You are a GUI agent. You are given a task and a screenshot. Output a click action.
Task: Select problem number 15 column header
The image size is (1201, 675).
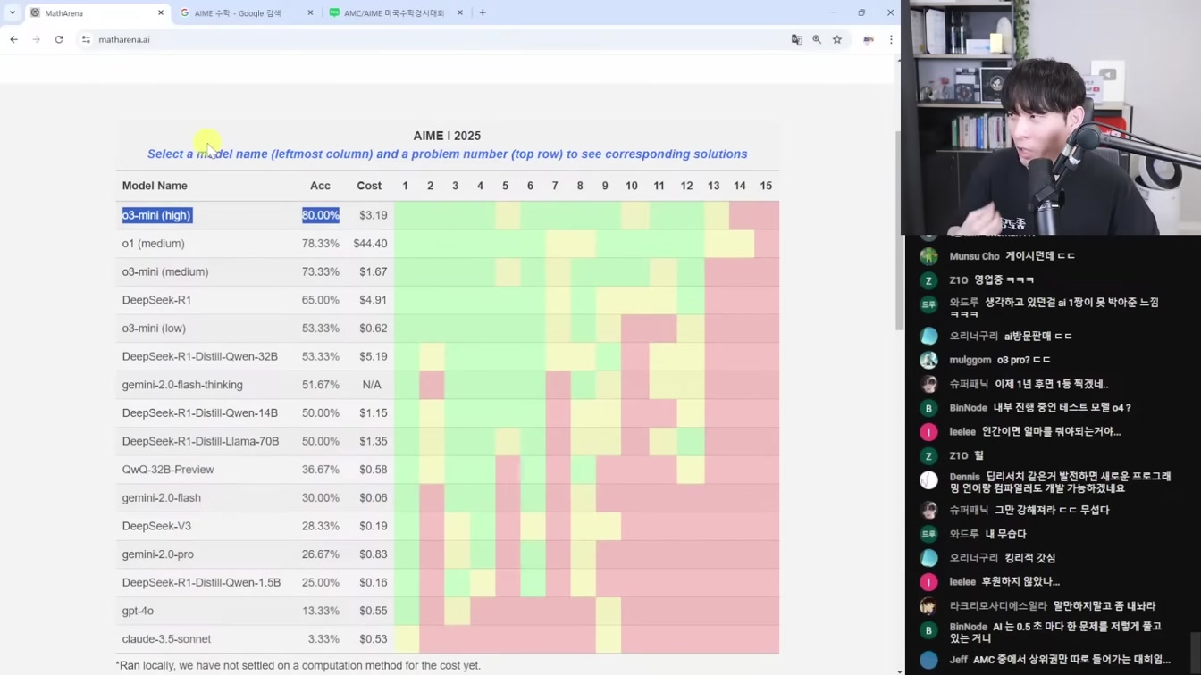coord(766,186)
